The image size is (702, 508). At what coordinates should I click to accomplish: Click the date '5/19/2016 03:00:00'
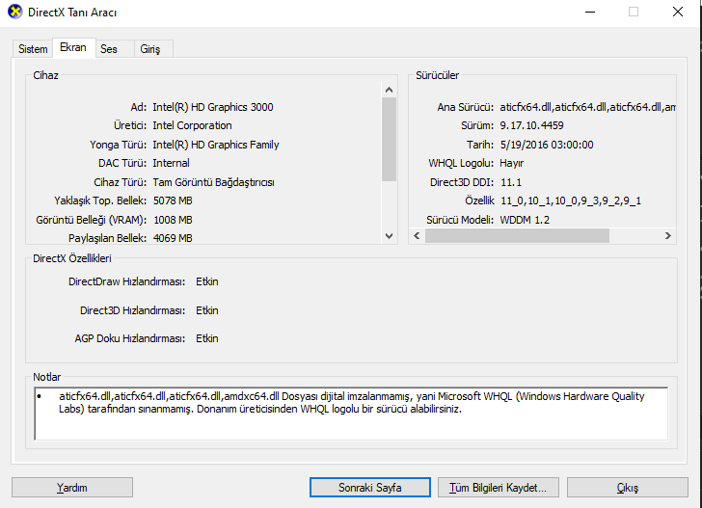point(547,145)
